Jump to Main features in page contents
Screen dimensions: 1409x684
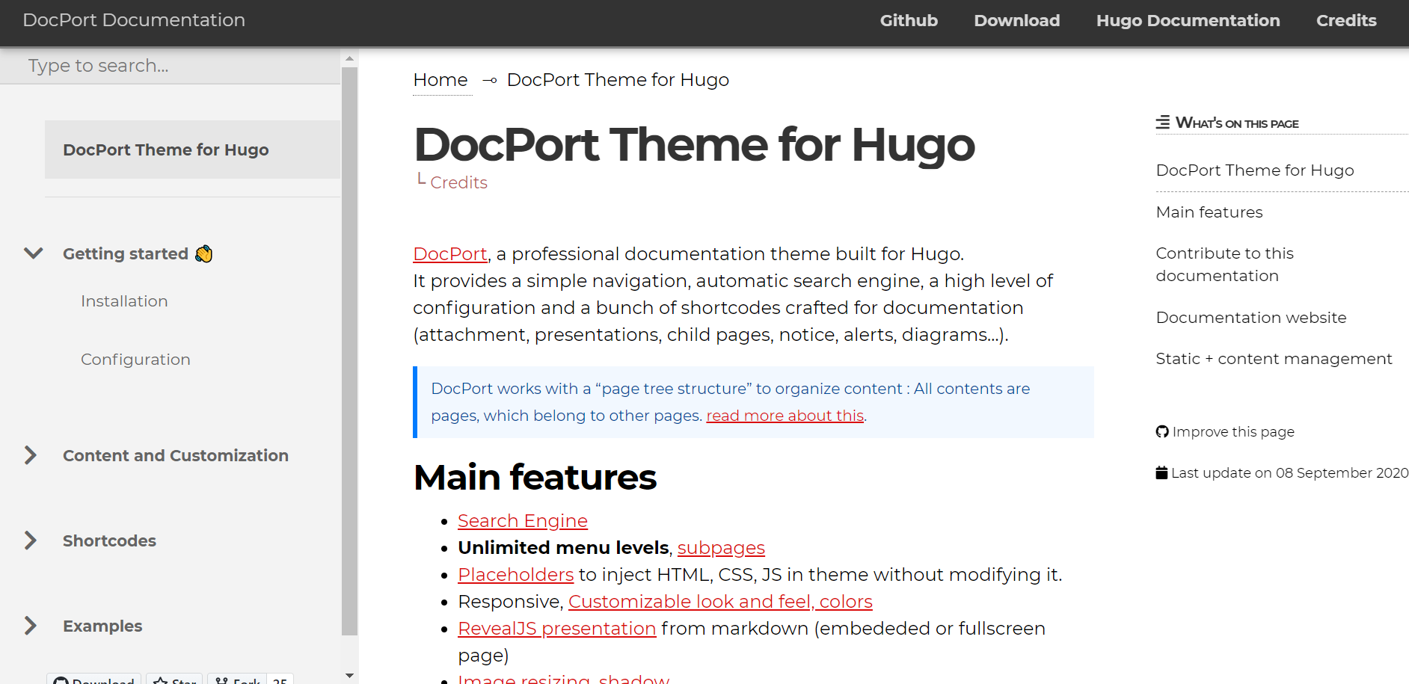pos(1209,212)
